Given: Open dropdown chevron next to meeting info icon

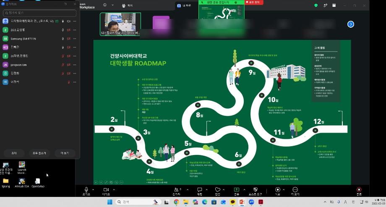Looking at the screenshot, I should (x=112, y=5).
